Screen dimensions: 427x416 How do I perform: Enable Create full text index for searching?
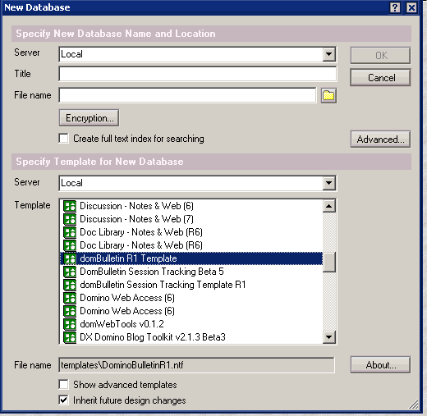pyautogui.click(x=64, y=139)
